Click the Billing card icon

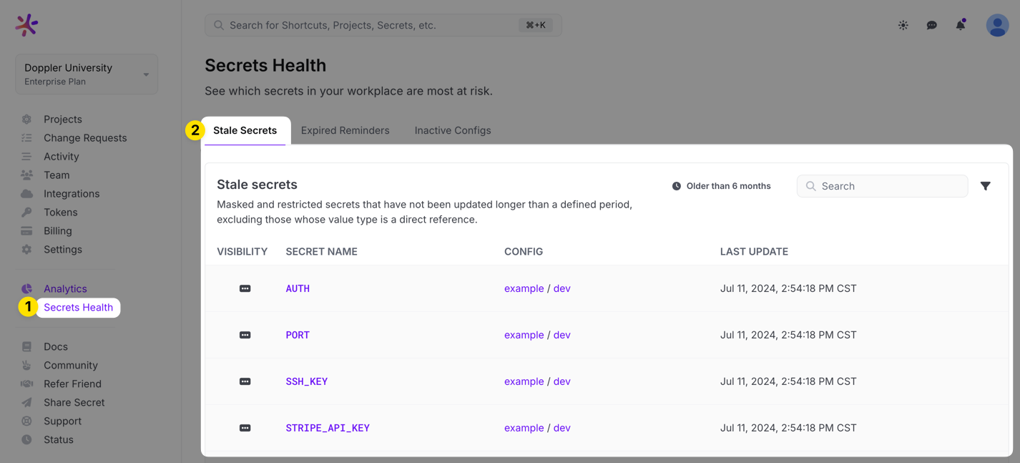point(26,231)
